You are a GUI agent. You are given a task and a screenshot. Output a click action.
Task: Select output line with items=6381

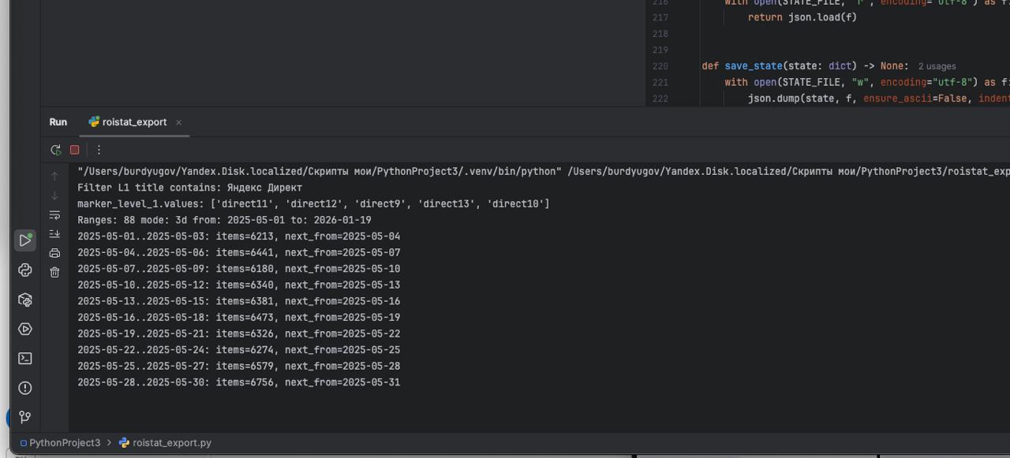[x=238, y=301]
